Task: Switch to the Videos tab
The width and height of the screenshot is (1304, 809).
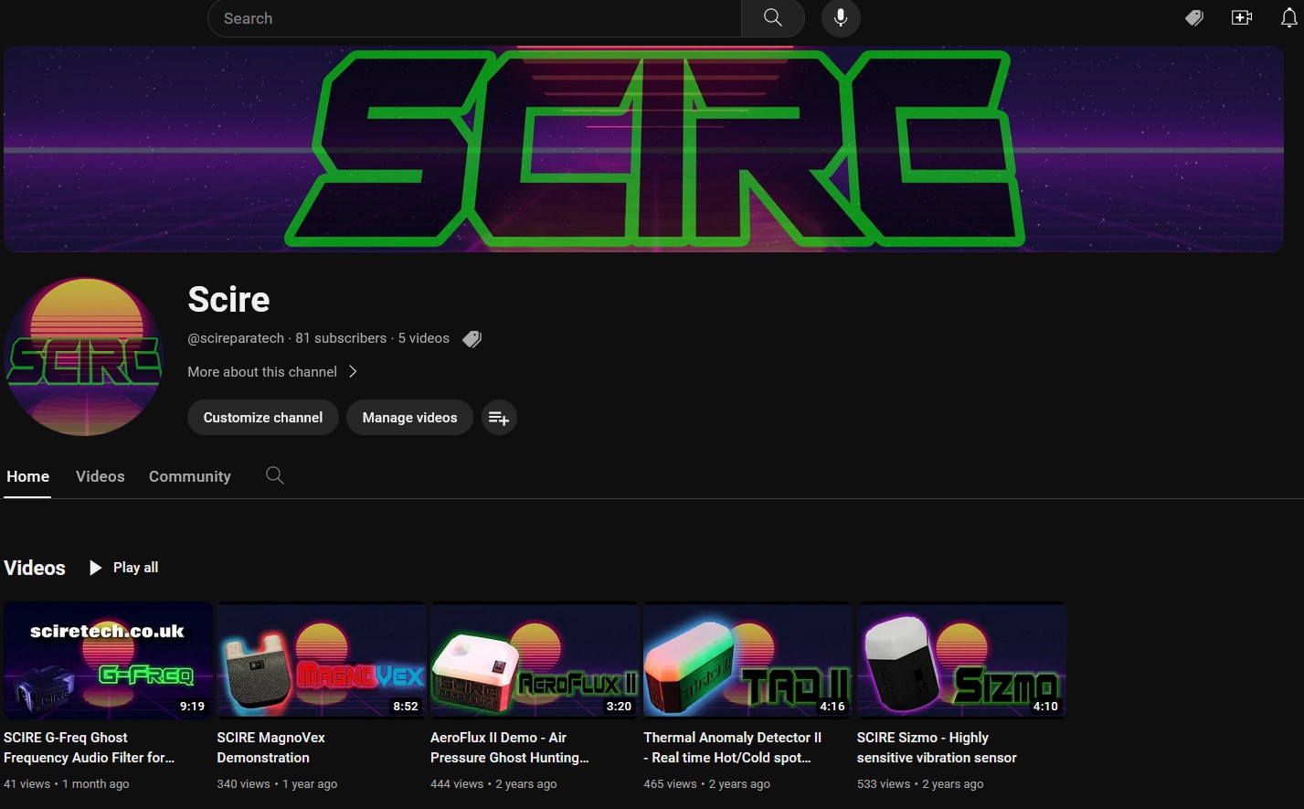Action: (x=100, y=476)
